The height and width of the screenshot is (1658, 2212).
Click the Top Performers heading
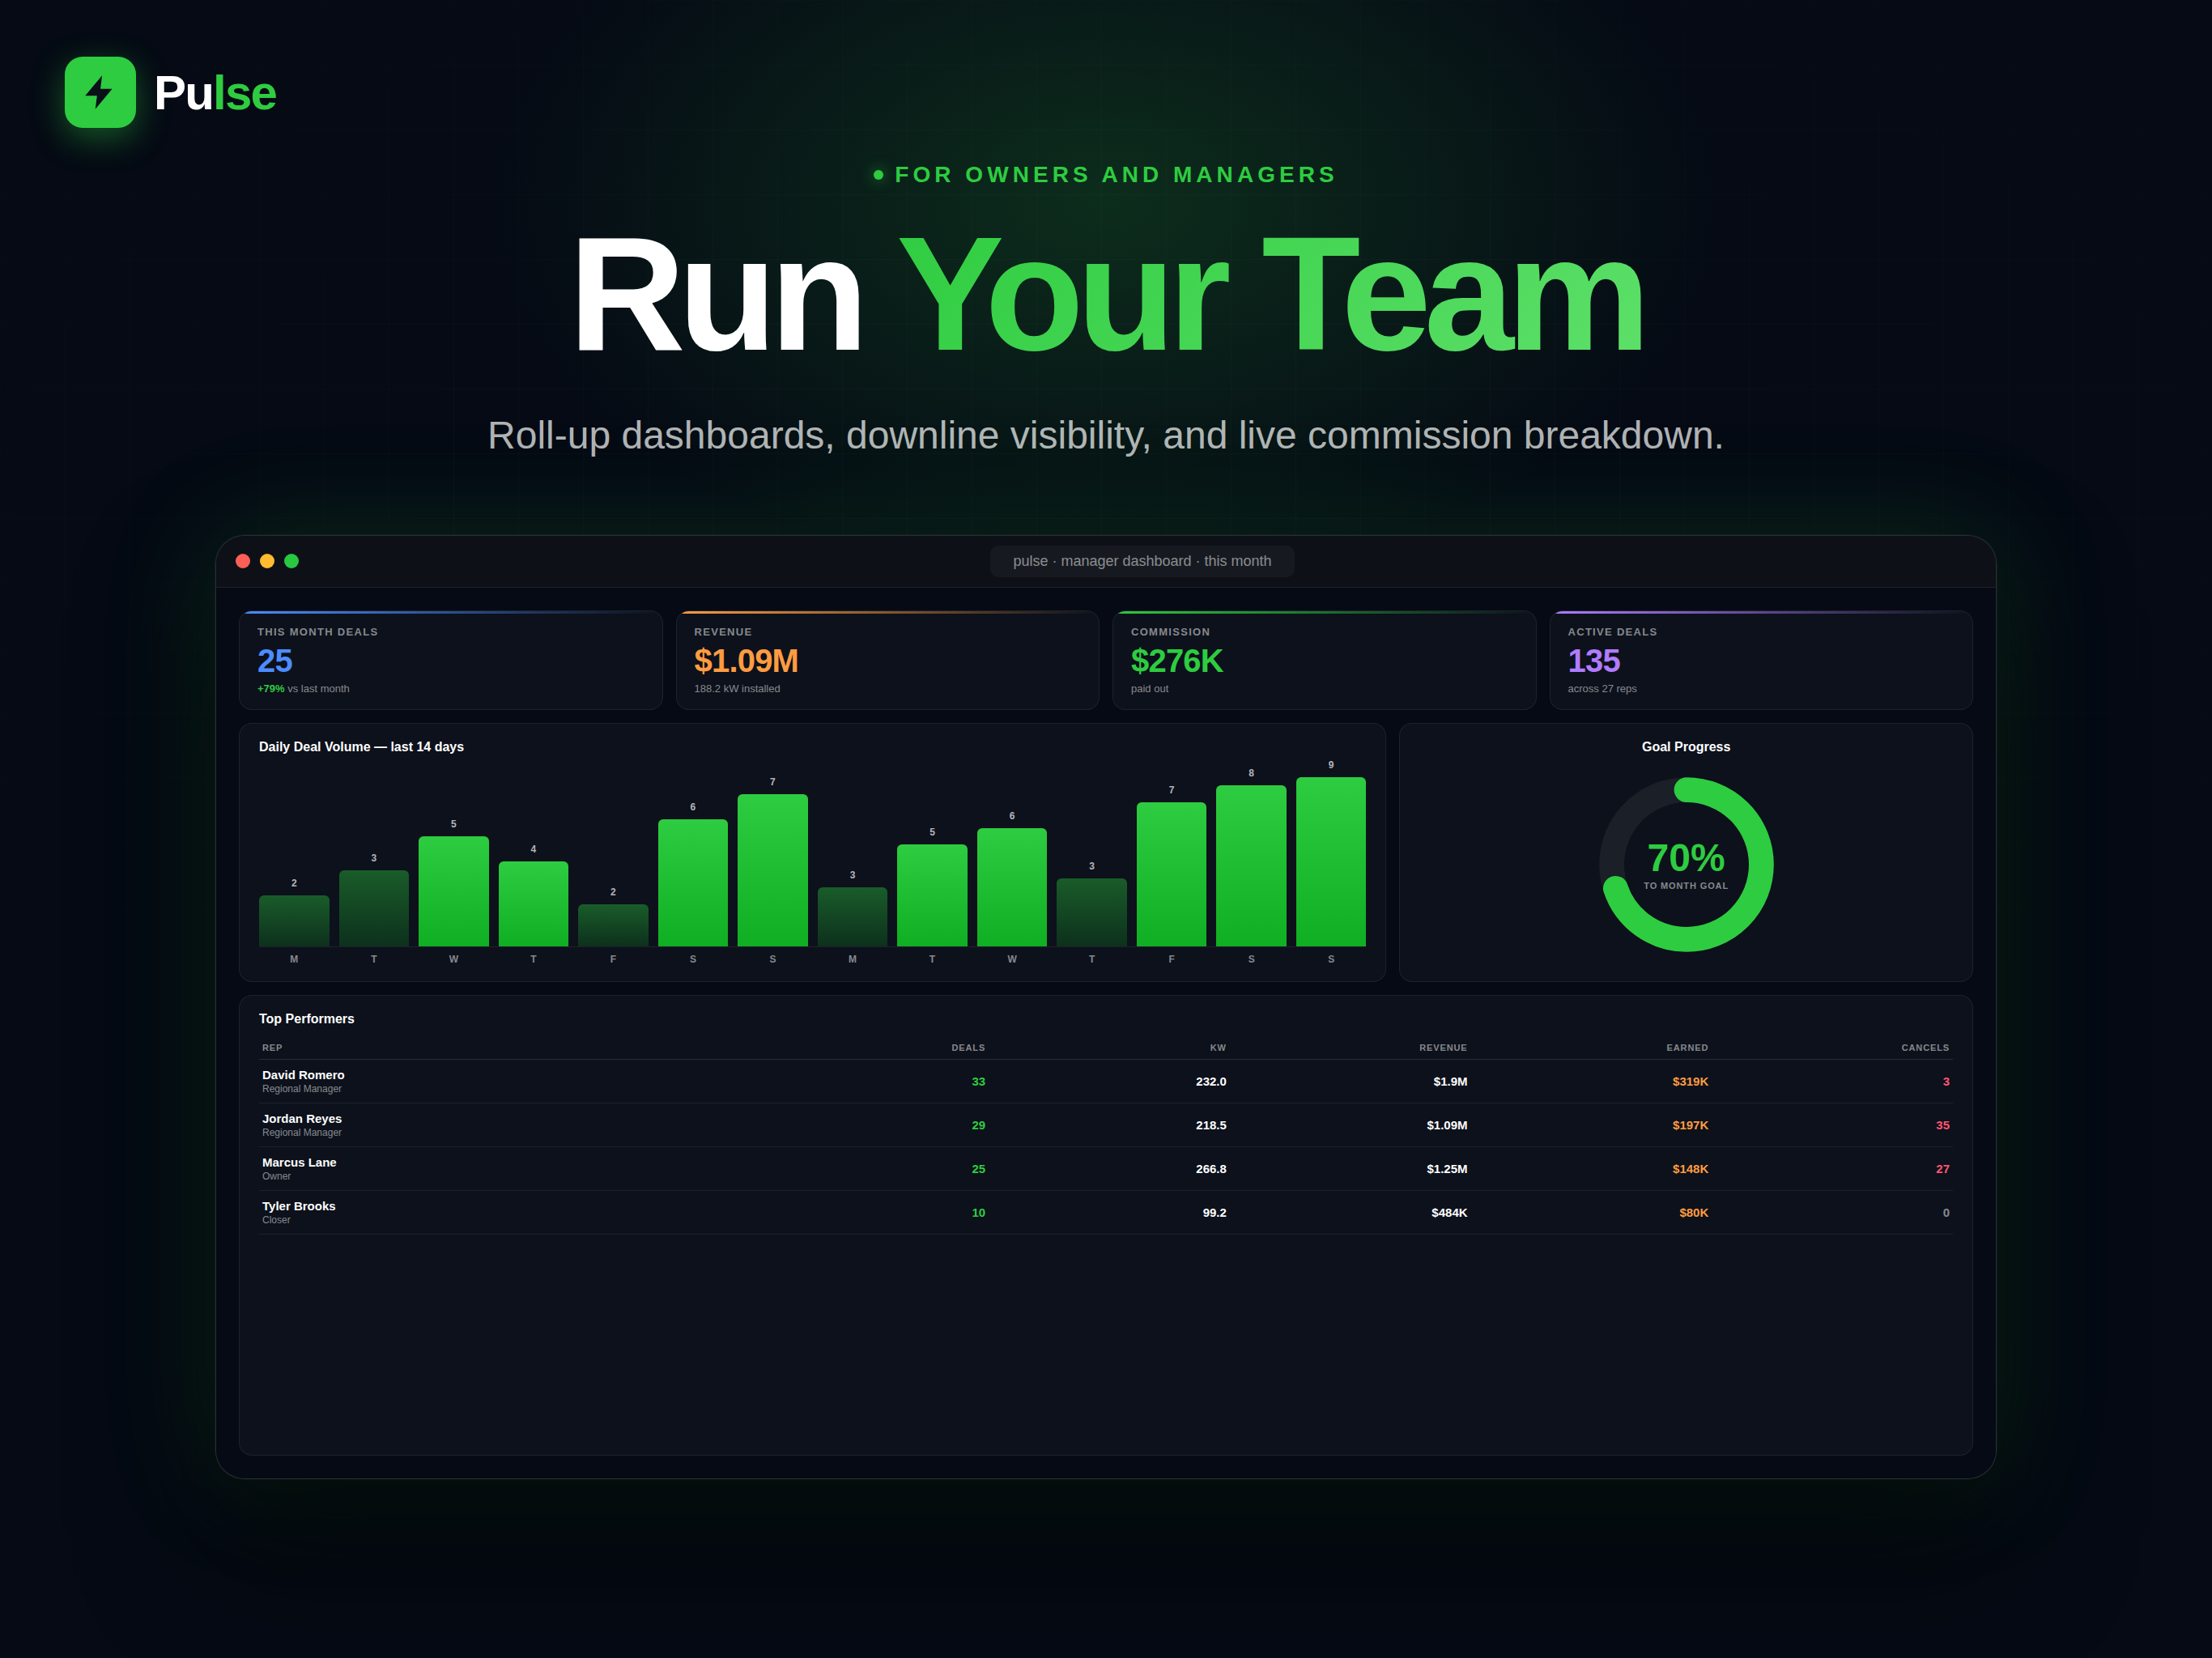coord(307,1019)
